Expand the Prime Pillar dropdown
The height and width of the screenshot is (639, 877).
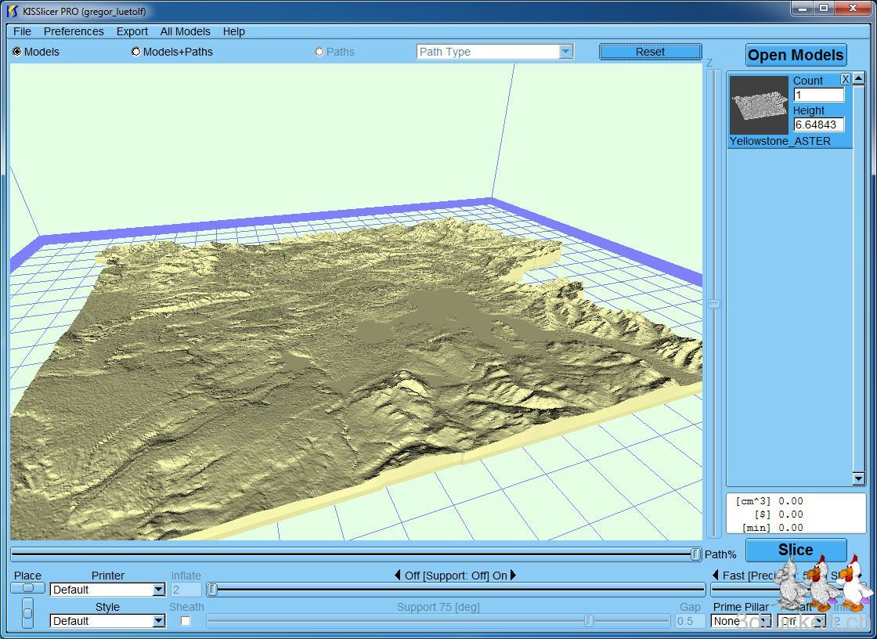point(741,621)
